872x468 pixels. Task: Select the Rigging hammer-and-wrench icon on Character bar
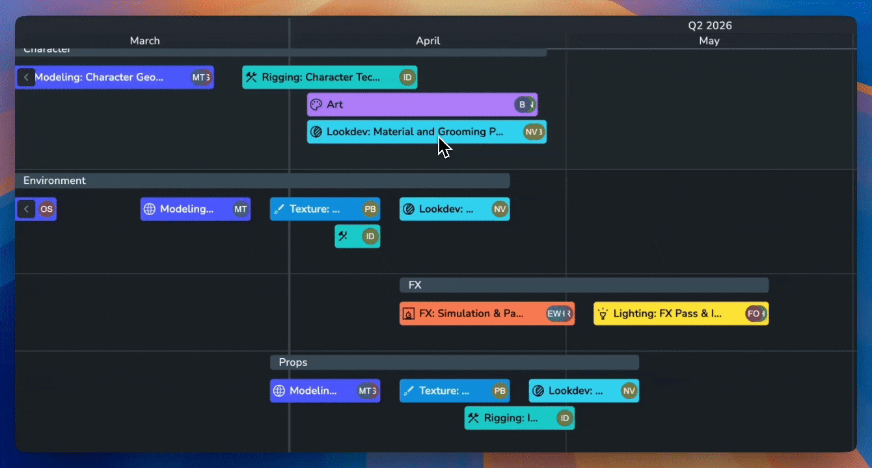(252, 77)
